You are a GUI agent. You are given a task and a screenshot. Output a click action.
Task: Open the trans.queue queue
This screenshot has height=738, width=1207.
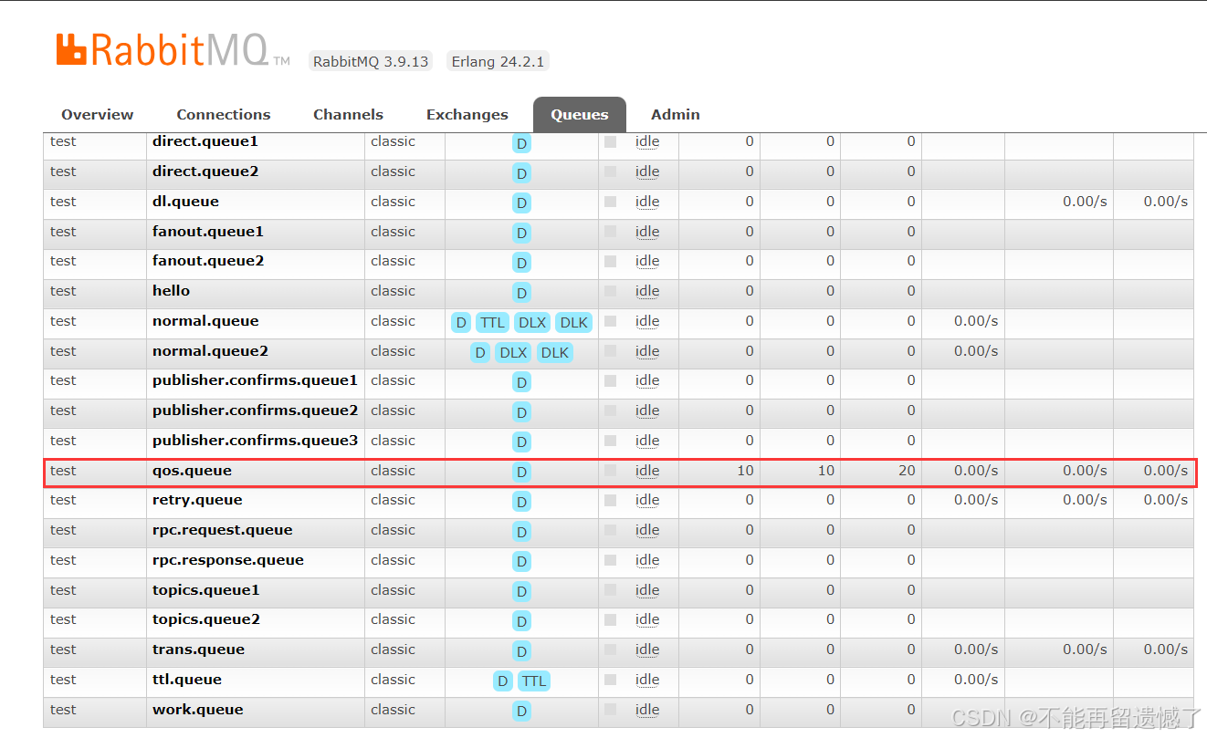198,650
